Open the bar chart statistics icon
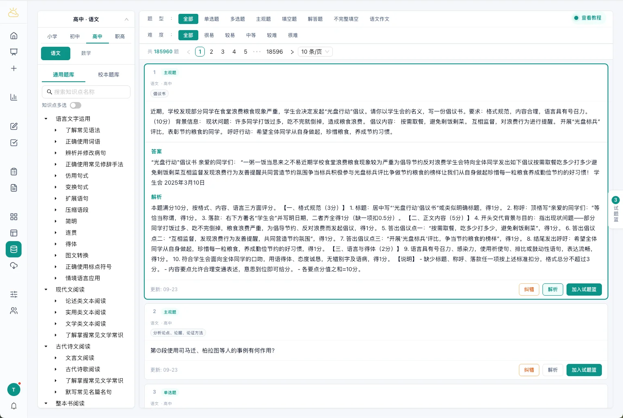 [14, 97]
